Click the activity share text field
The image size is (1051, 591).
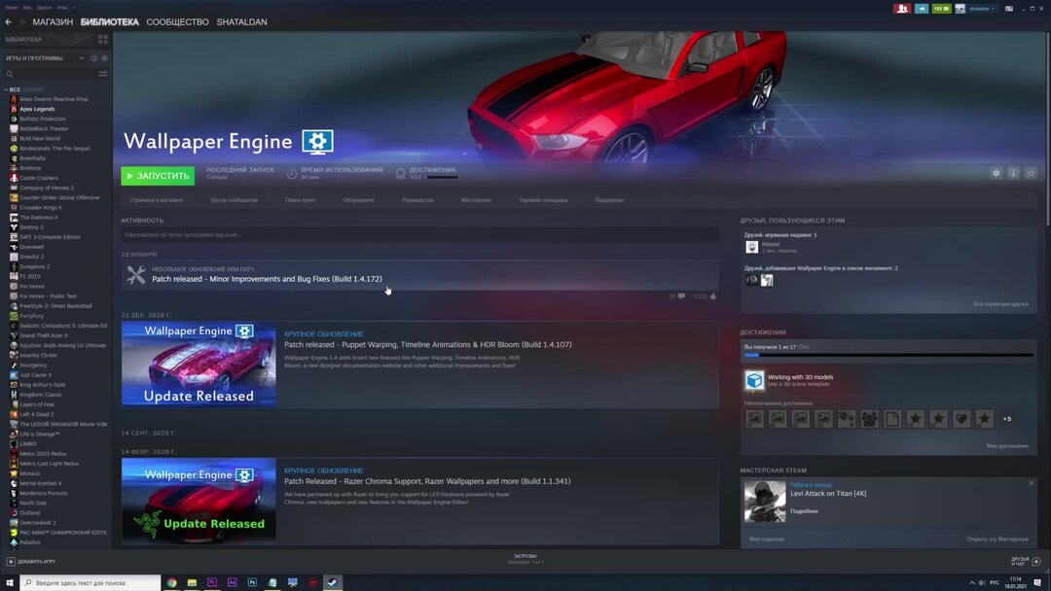click(419, 235)
